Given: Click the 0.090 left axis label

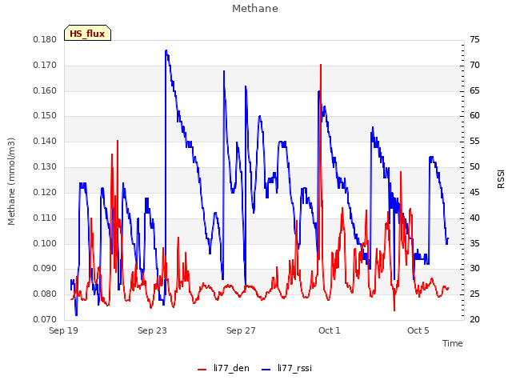Looking at the screenshot, I should click(x=45, y=269).
